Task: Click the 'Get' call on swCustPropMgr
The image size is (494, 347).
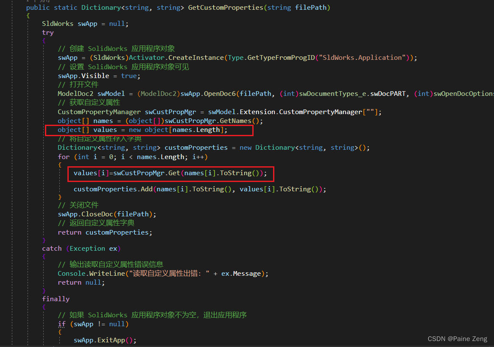Action: click(174, 173)
